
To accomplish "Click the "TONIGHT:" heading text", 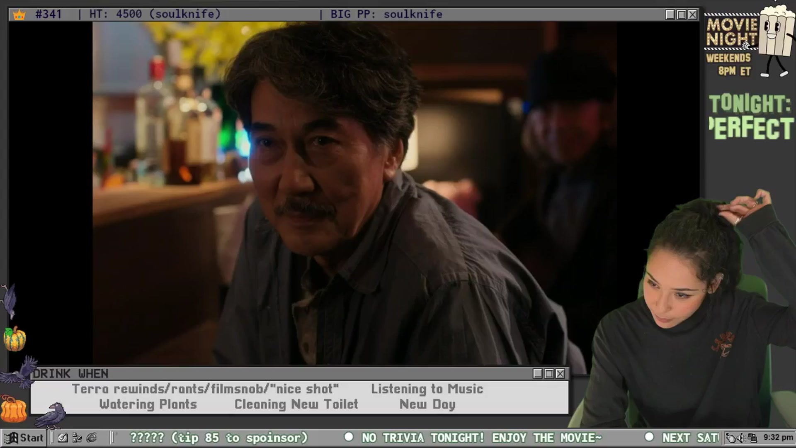I will pos(750,104).
